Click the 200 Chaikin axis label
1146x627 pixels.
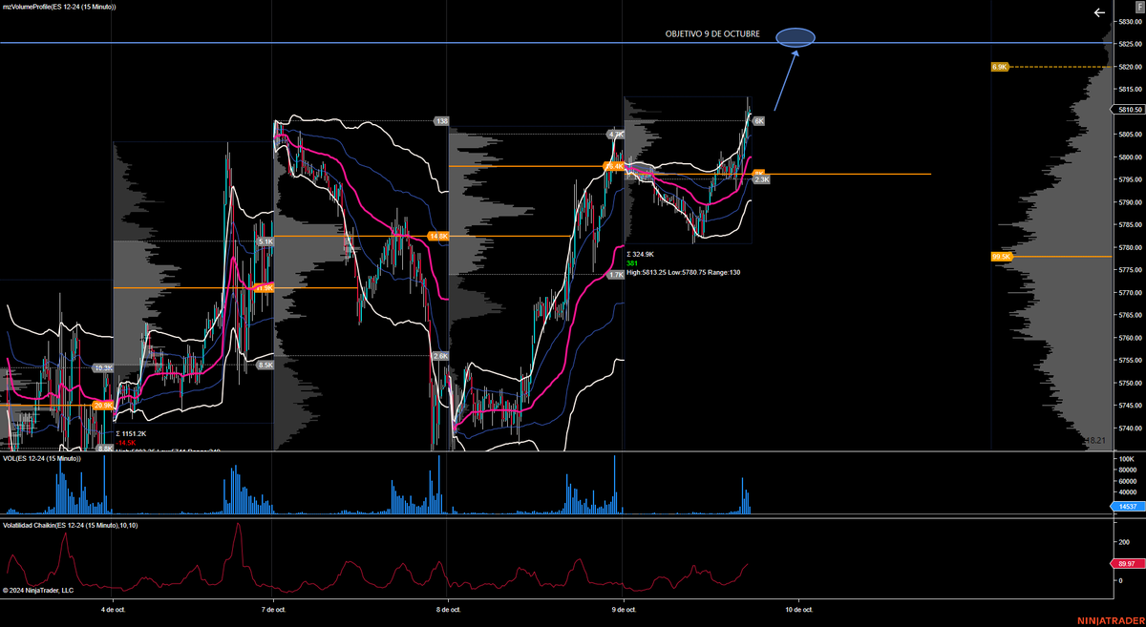click(x=1124, y=540)
